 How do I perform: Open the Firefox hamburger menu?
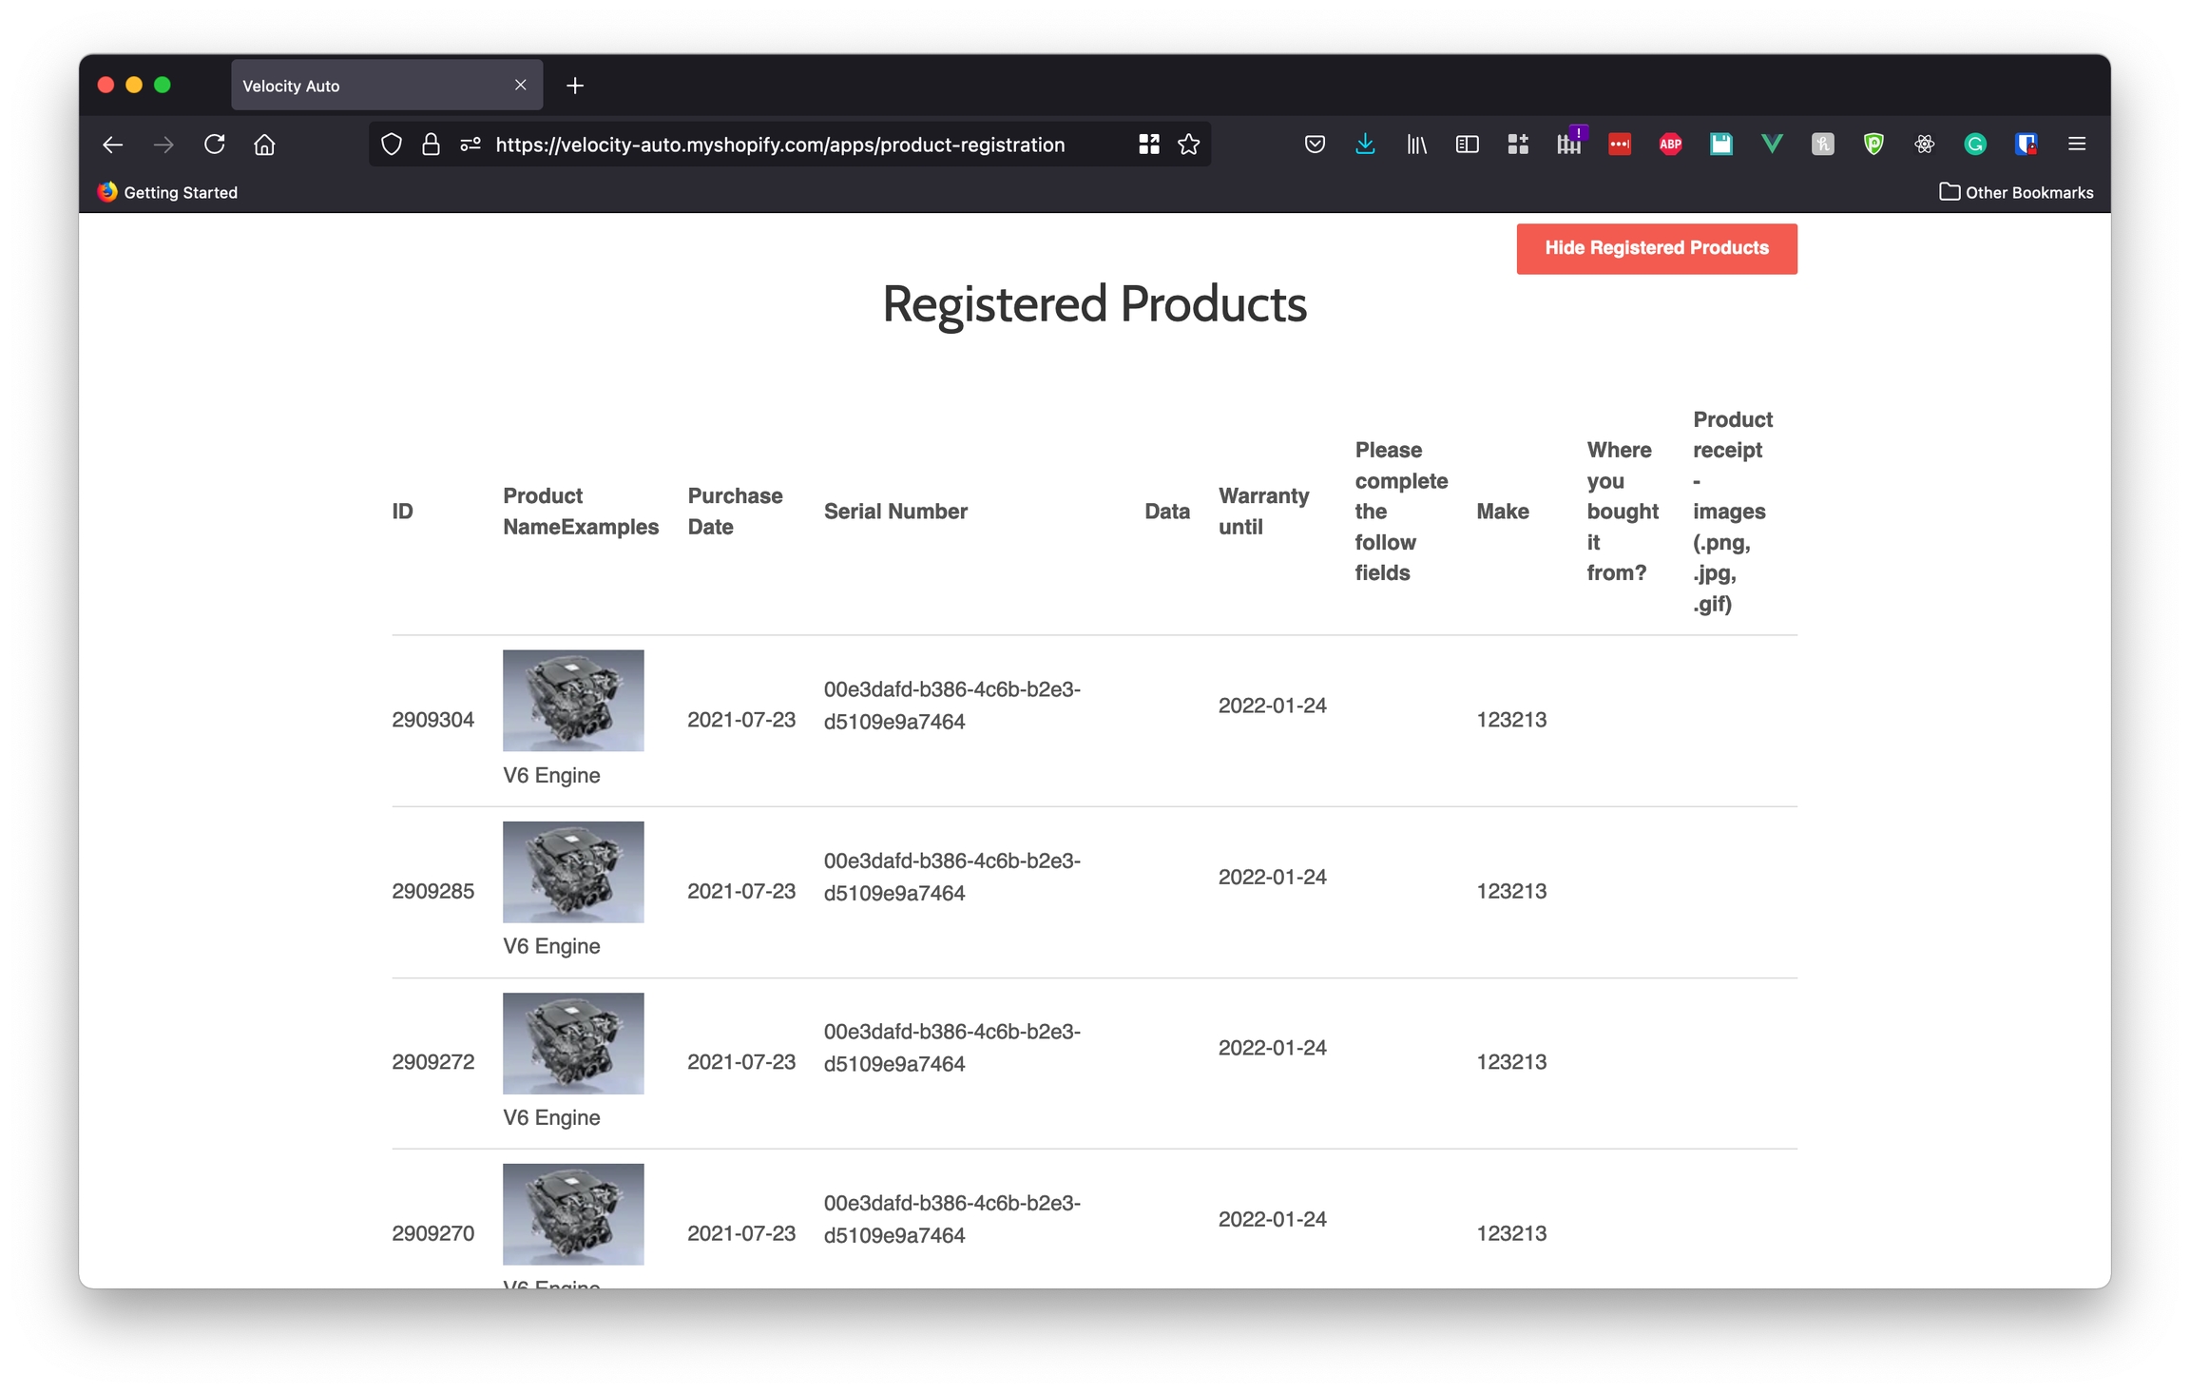2076,145
